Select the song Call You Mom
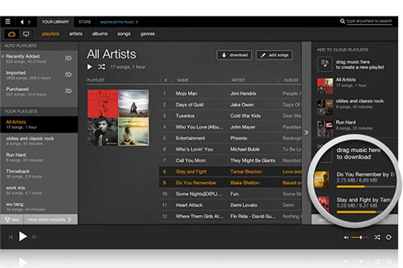Image resolution: width=403 pixels, height=268 pixels. pos(191,161)
